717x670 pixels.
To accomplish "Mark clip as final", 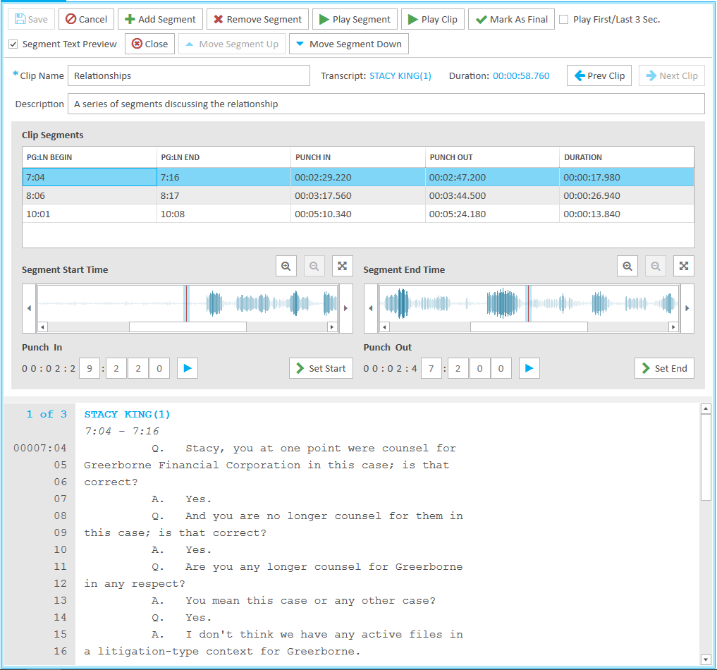I will pyautogui.click(x=511, y=19).
